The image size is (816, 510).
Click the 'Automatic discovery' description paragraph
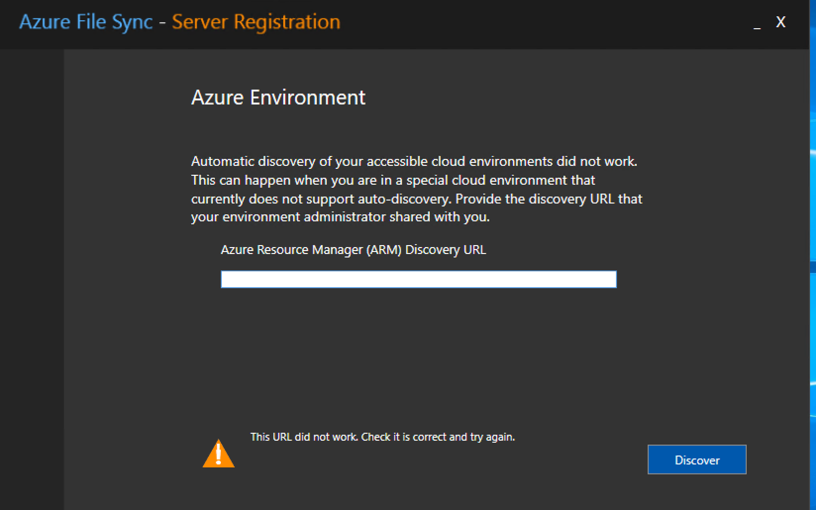pos(416,189)
